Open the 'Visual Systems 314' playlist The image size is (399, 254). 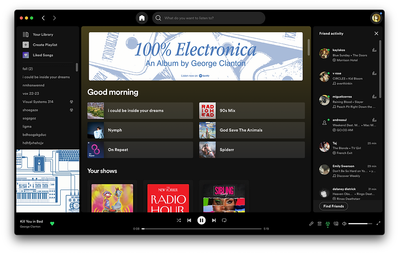pos(38,102)
